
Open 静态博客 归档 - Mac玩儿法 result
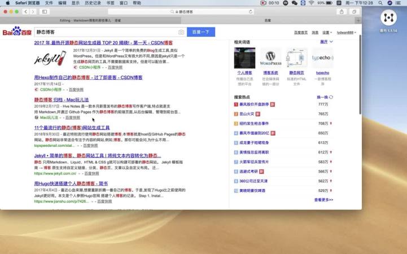(62, 100)
